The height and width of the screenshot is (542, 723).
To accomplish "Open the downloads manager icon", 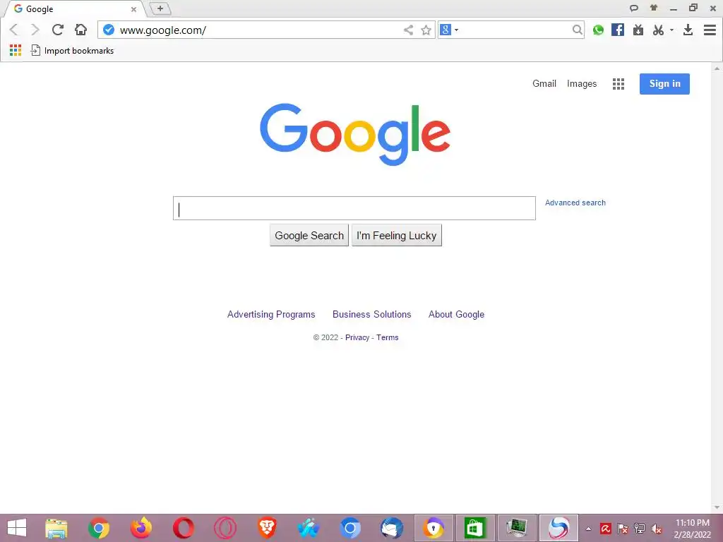I will (688, 30).
